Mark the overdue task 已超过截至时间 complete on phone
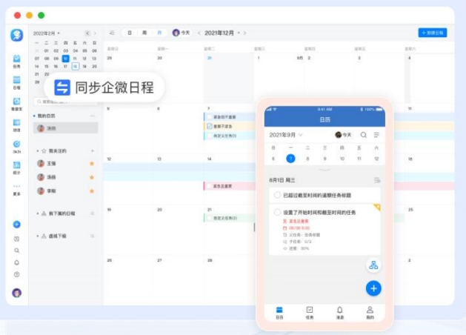 click(277, 195)
